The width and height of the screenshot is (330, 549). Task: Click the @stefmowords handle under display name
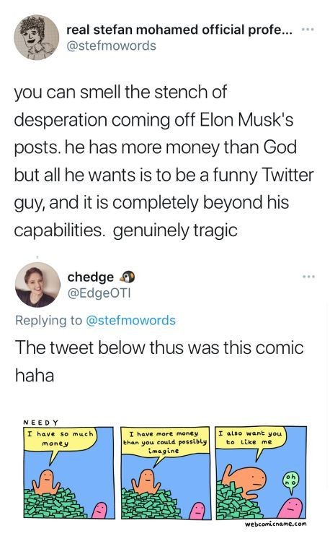click(x=112, y=46)
